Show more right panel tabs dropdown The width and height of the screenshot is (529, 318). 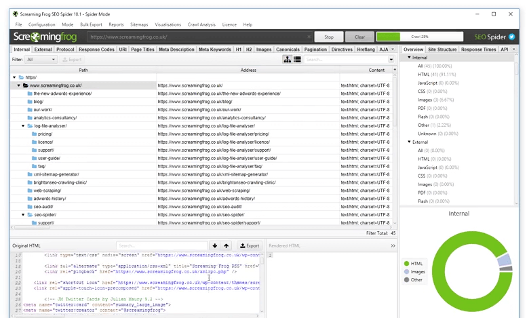click(513, 49)
